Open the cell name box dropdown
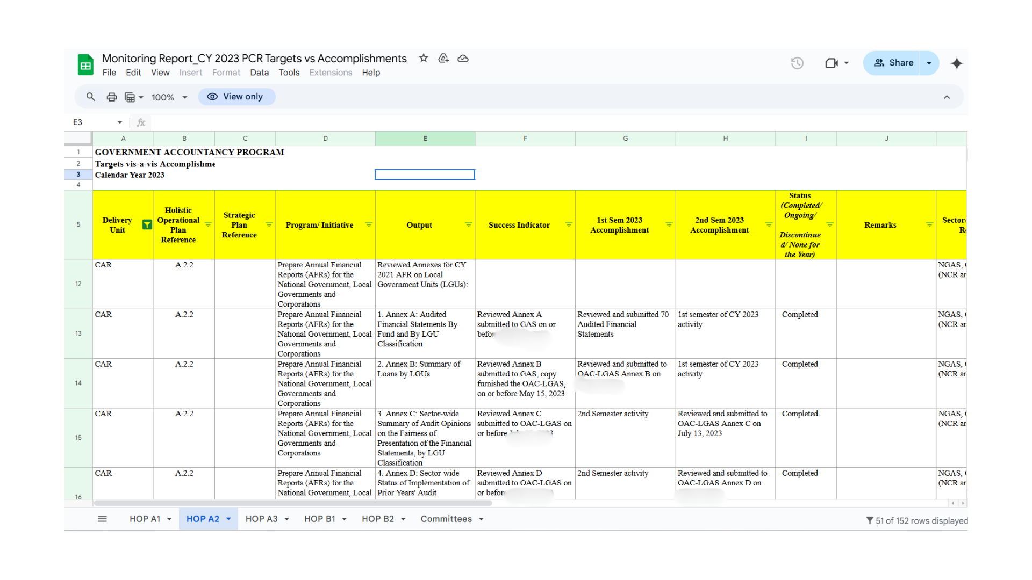The width and height of the screenshot is (1032, 580). [x=120, y=122]
